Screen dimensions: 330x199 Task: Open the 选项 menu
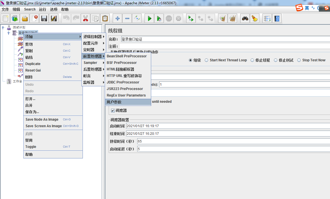point(54,9)
